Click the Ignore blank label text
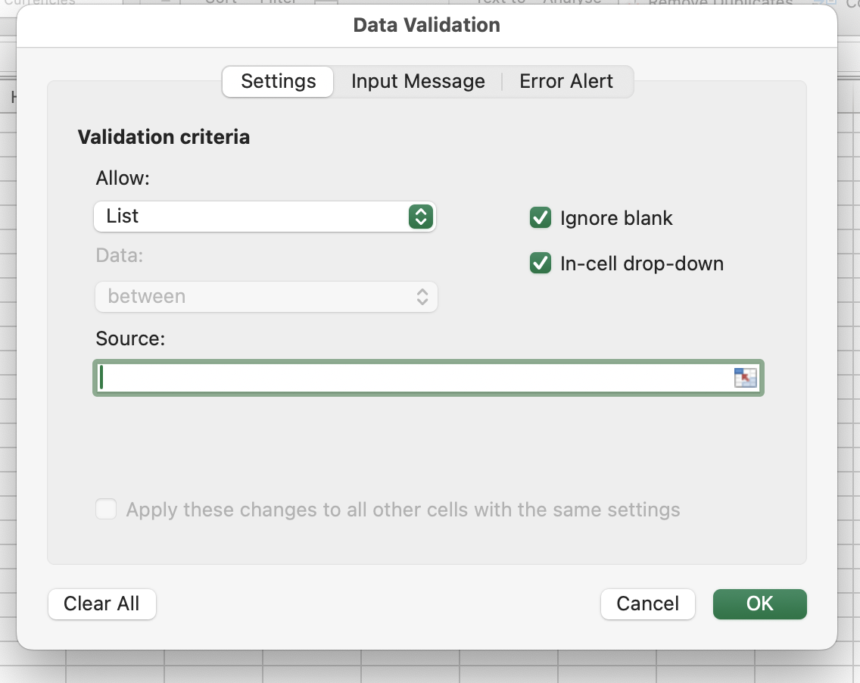860x683 pixels. pos(616,219)
